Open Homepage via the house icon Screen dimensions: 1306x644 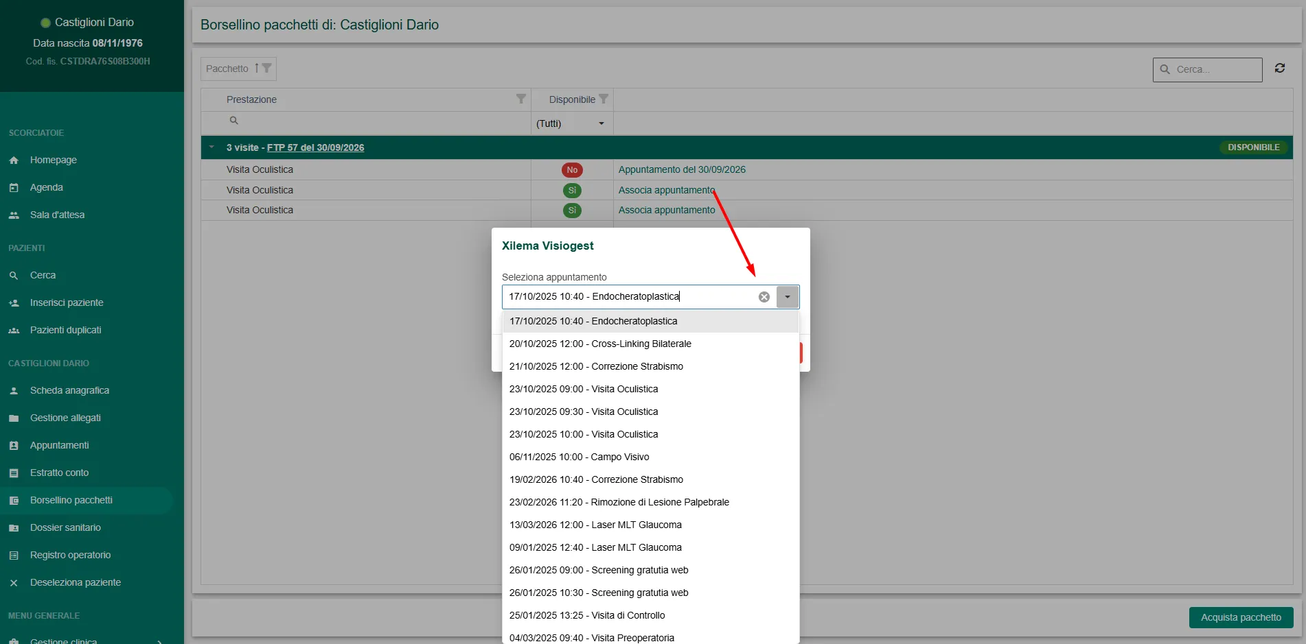pyautogui.click(x=14, y=160)
